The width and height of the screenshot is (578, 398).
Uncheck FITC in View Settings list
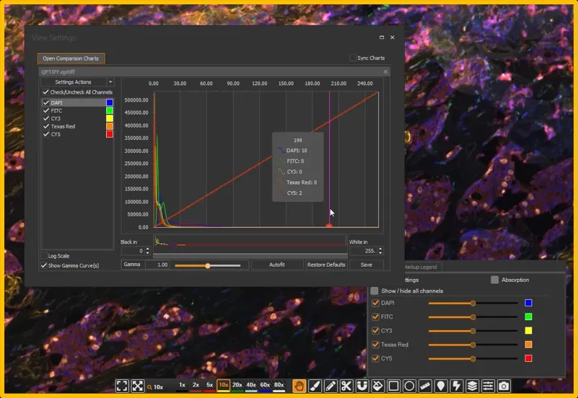(x=46, y=110)
